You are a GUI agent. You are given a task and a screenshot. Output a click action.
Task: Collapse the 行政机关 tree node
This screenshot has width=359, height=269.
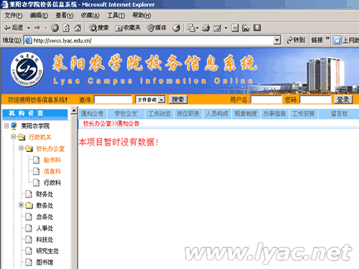pyautogui.click(x=14, y=137)
